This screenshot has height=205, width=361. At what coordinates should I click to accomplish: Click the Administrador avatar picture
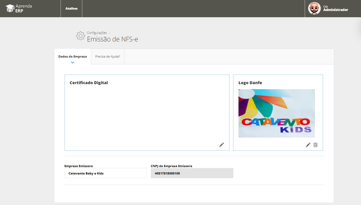tap(314, 8)
